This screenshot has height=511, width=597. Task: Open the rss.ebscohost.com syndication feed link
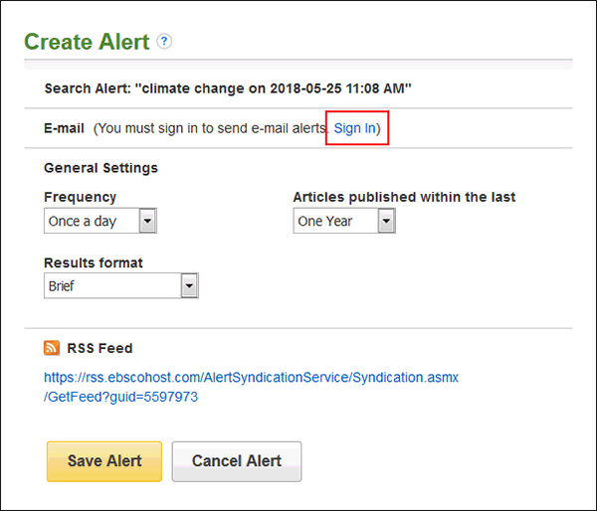point(251,378)
